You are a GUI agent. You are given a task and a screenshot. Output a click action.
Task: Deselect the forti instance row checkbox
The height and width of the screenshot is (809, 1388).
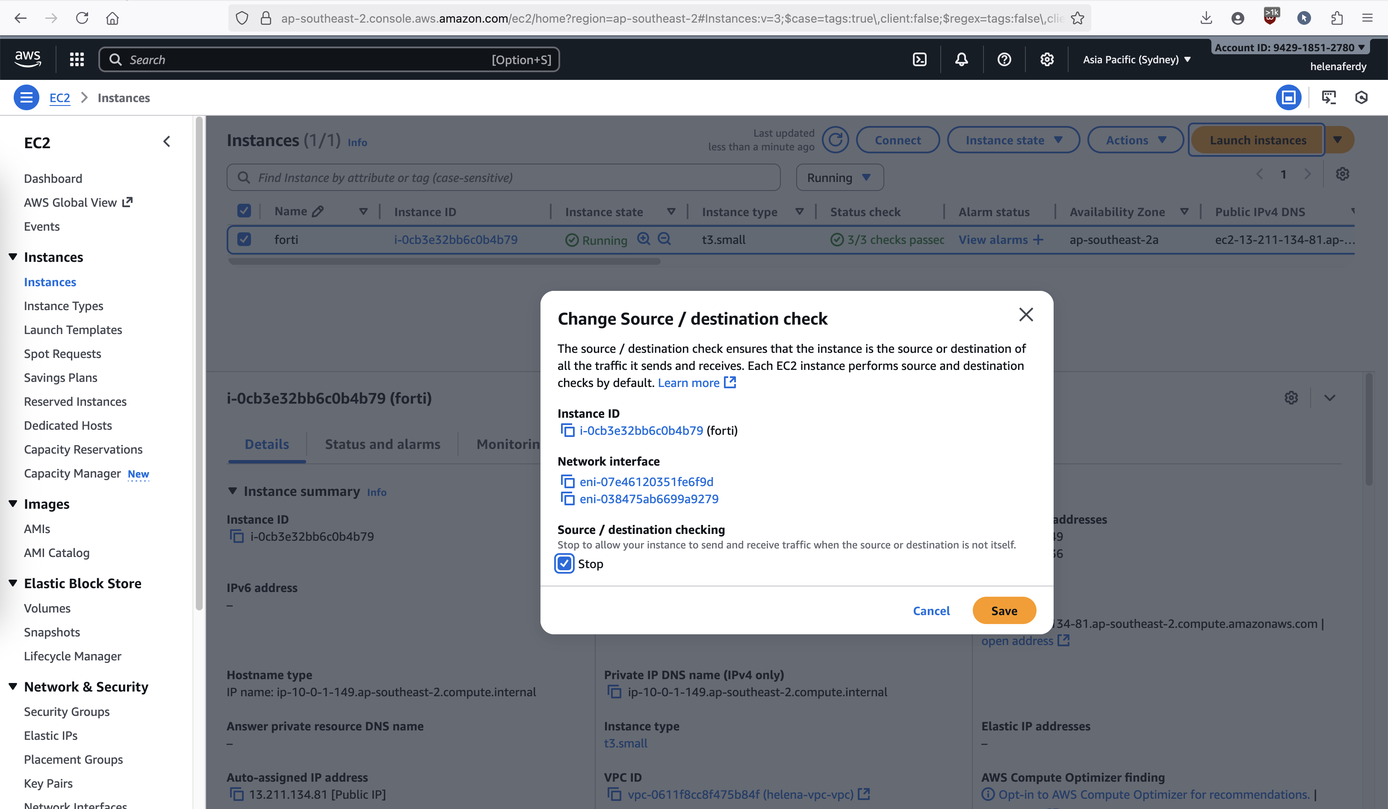coord(244,239)
